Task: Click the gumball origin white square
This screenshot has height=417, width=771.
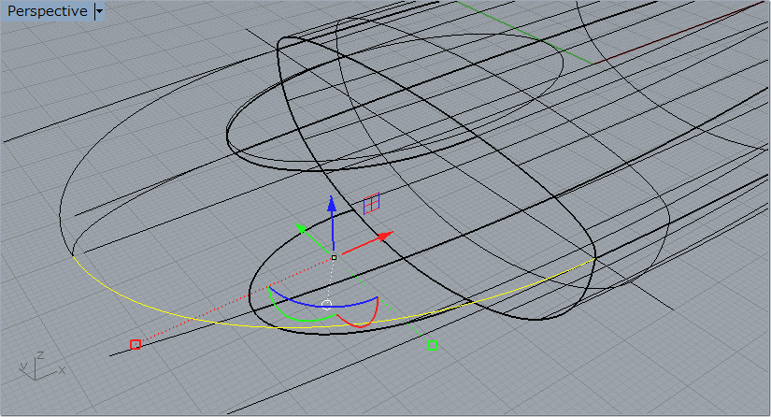Action: coord(334,257)
